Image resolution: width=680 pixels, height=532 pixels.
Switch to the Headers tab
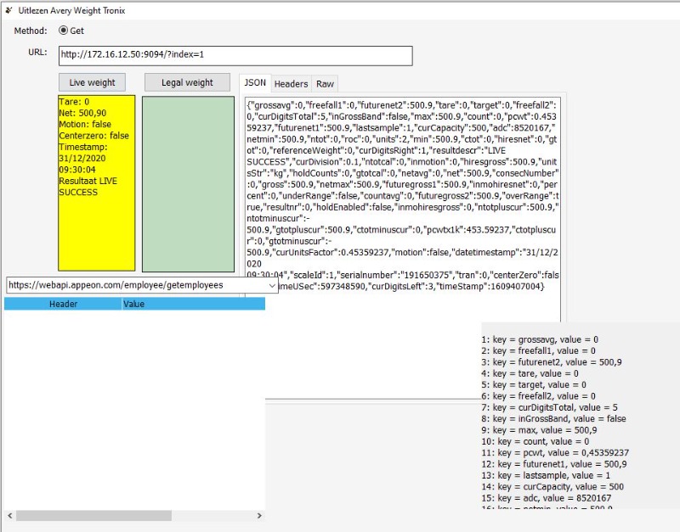click(291, 84)
